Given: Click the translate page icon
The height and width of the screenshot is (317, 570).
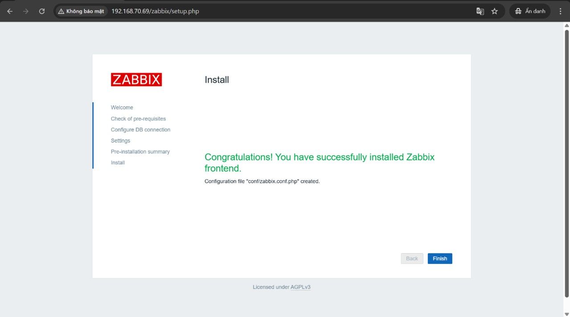Looking at the screenshot, I should (x=480, y=11).
